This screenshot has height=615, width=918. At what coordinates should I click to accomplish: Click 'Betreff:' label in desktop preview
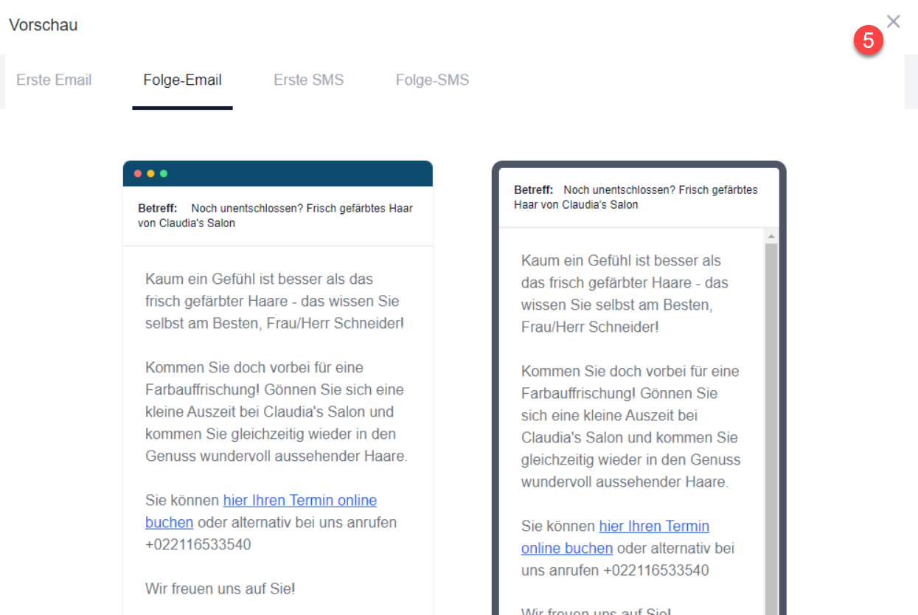pyautogui.click(x=158, y=209)
